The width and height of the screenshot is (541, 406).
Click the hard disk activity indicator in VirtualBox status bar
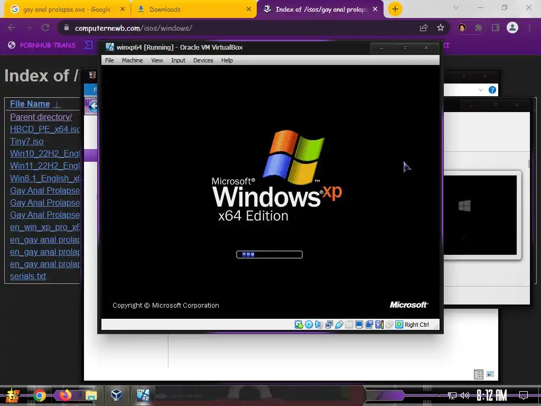(x=299, y=325)
